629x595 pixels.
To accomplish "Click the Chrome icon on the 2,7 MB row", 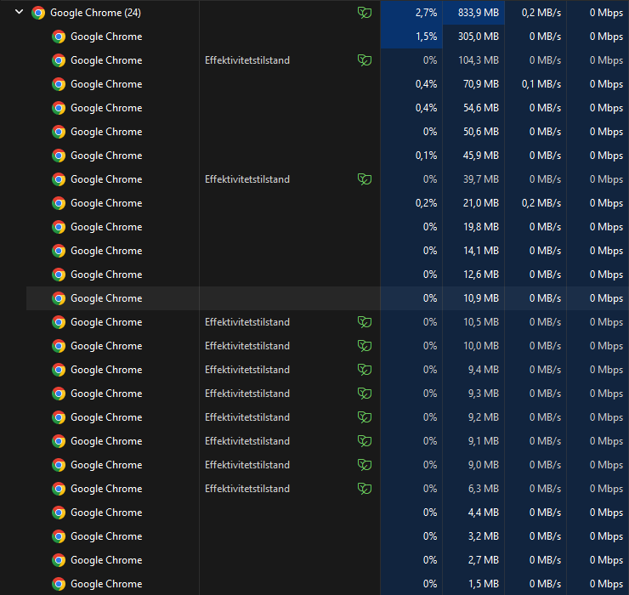I will (59, 560).
